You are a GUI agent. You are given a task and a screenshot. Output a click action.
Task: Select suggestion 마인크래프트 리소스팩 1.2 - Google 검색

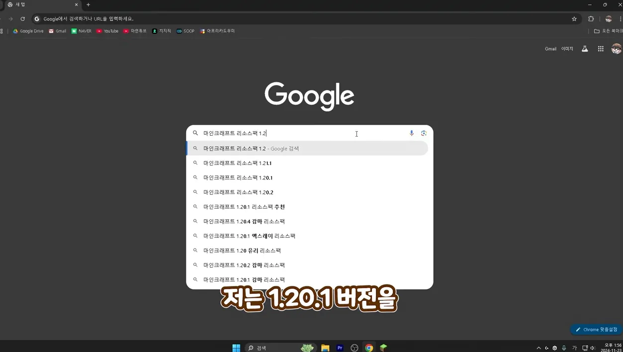click(x=307, y=148)
